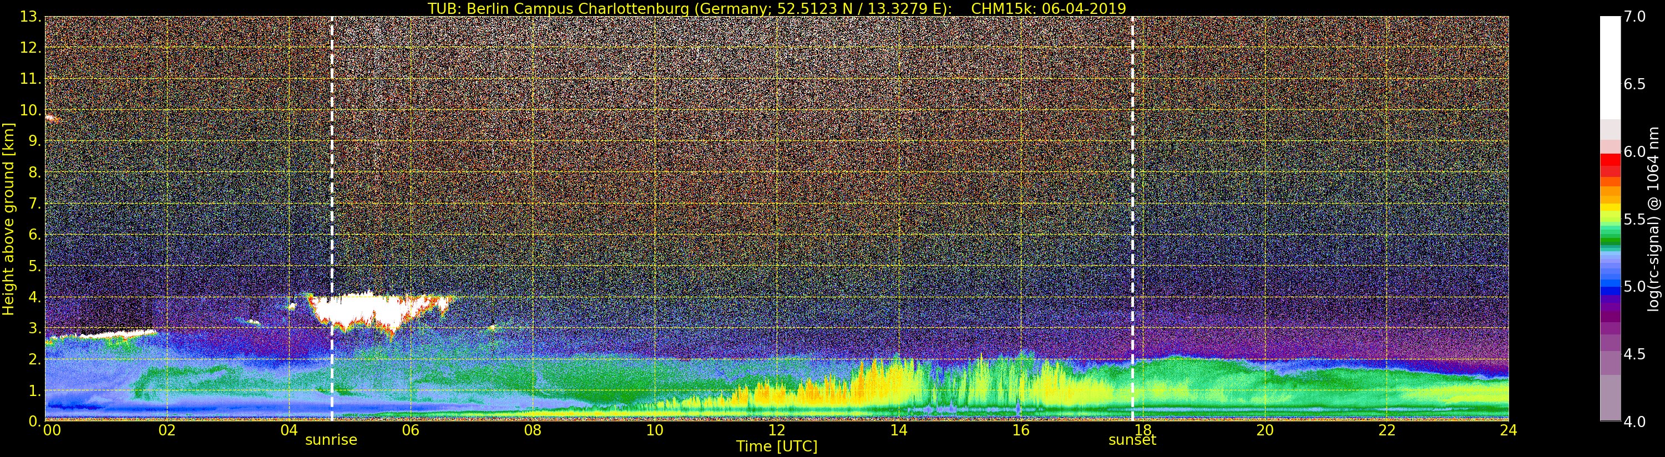
Task: Click the 'CHM15k: 06-04-2019' date label
Action: 1049,8
